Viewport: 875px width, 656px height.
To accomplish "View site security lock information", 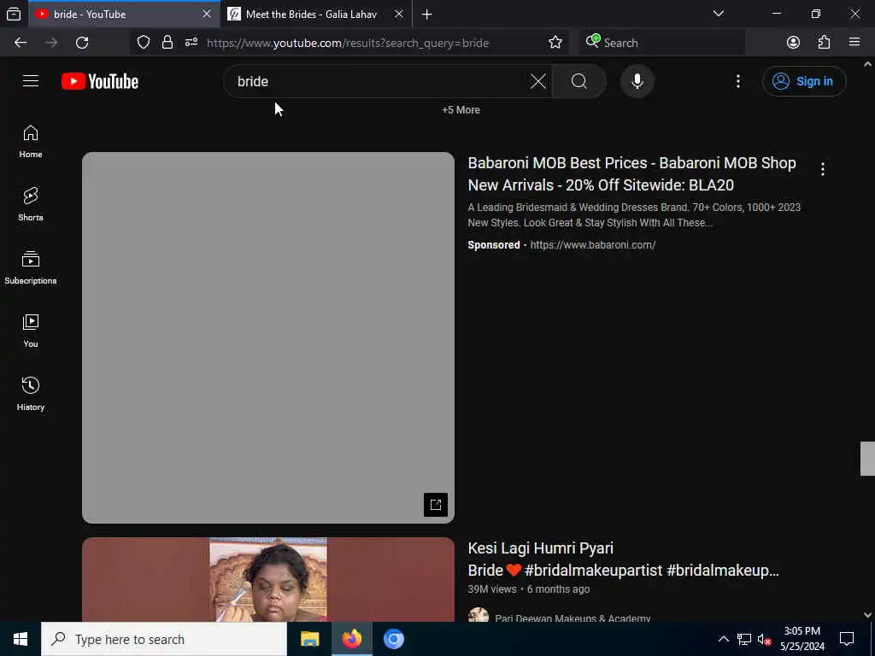I will click(x=167, y=43).
